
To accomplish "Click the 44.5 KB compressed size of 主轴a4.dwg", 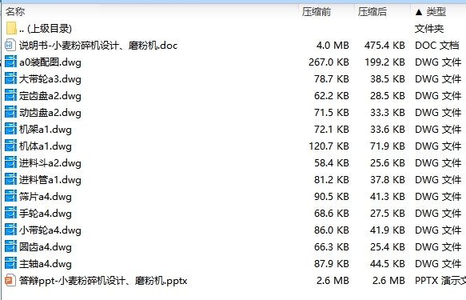I will (388, 263).
